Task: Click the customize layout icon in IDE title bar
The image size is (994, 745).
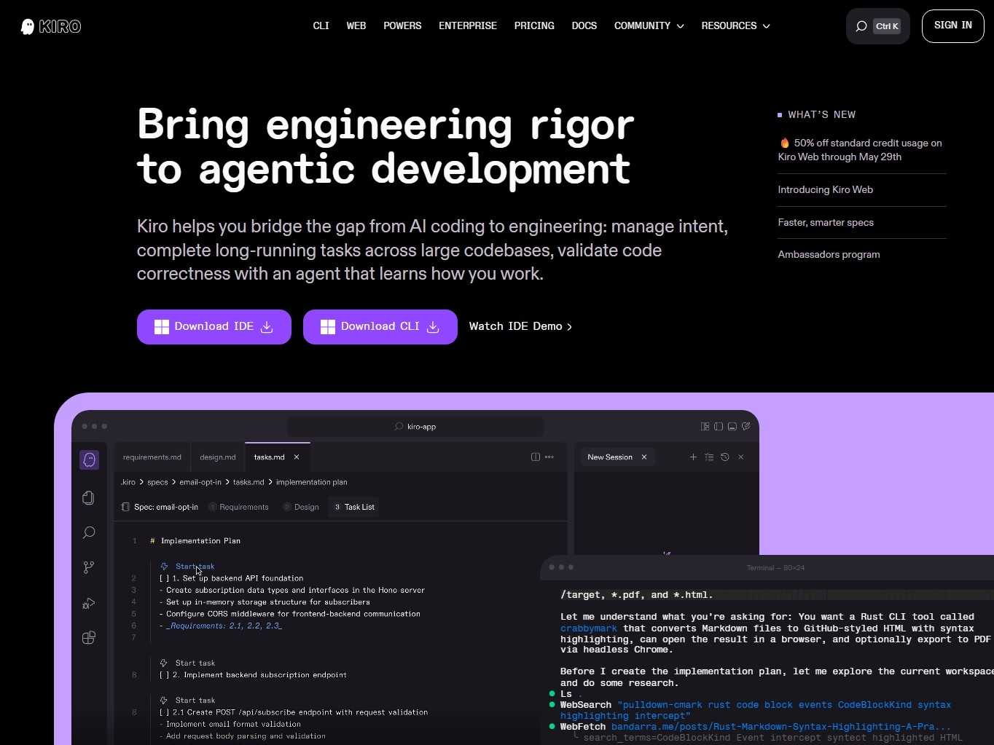Action: click(x=705, y=427)
